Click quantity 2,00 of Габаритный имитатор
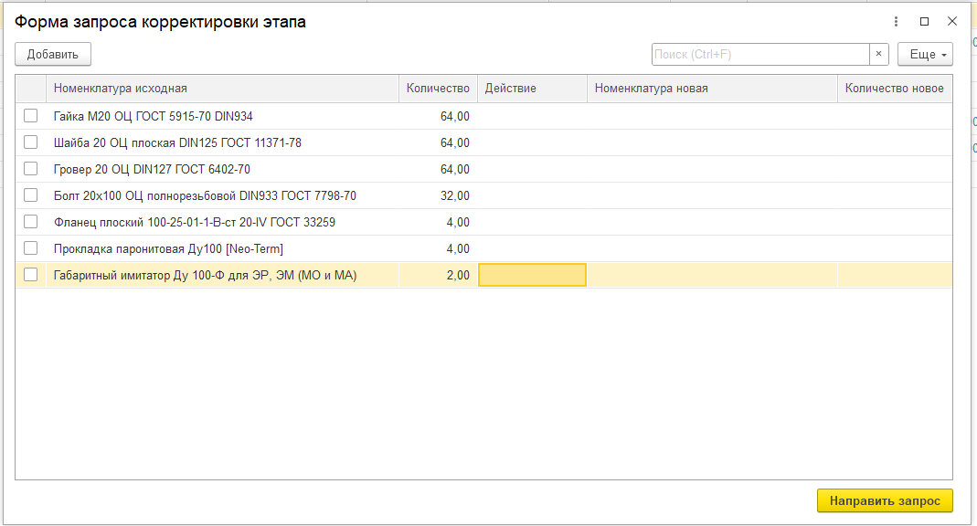 tap(458, 275)
